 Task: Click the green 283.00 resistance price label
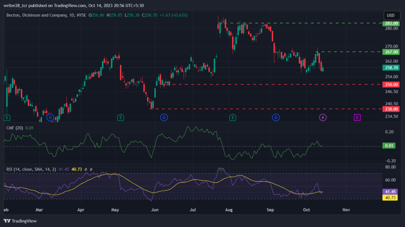coord(391,23)
